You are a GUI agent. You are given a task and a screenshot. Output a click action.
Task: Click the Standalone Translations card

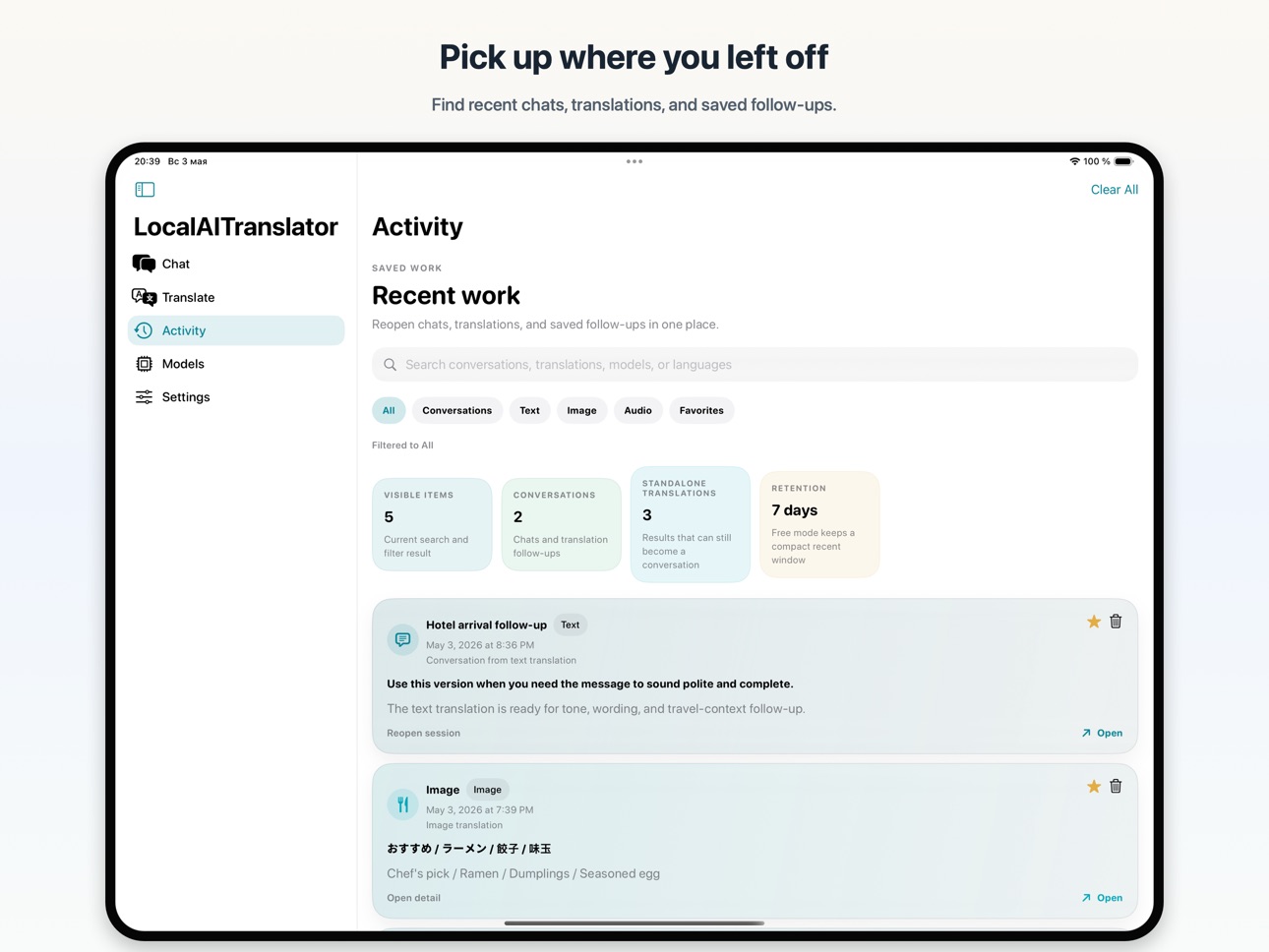tap(691, 524)
